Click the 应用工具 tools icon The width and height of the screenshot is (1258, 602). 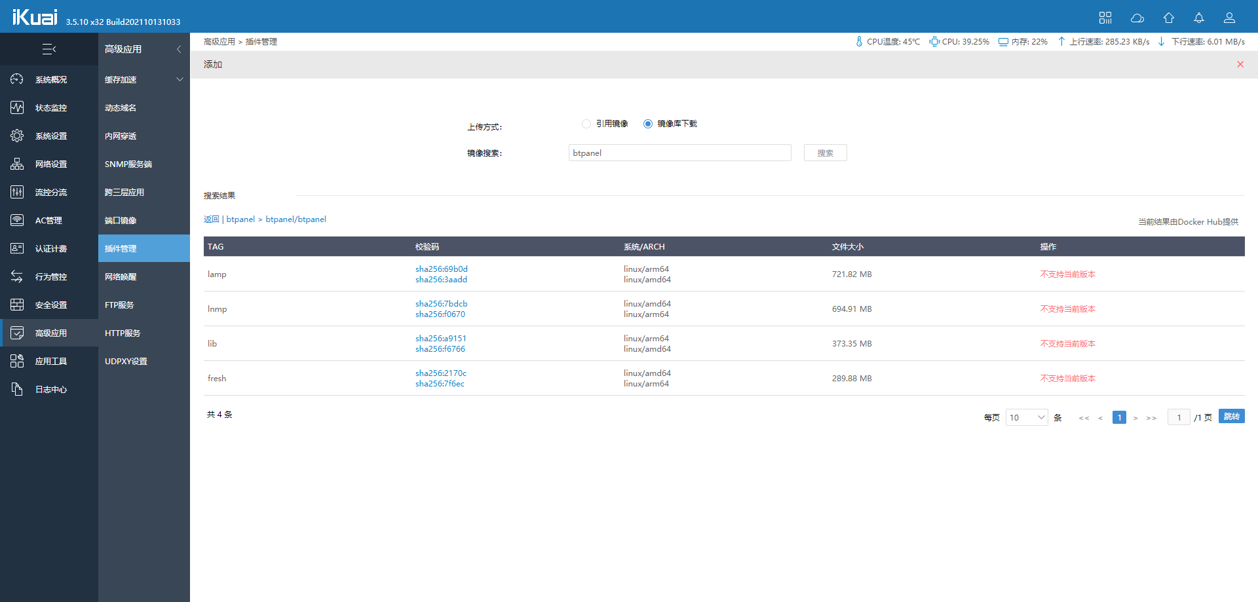(x=17, y=361)
